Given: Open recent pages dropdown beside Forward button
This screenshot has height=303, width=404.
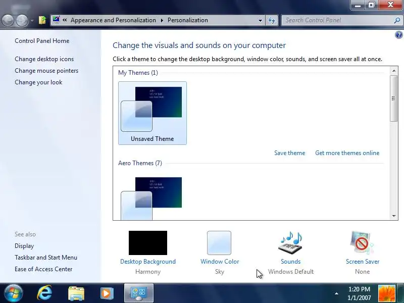Looking at the screenshot, I should point(32,20).
